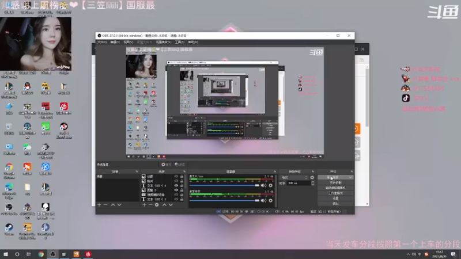Remove selected source with minus icon
Image resolution: width=461 pixels, height=259 pixels.
(x=150, y=205)
